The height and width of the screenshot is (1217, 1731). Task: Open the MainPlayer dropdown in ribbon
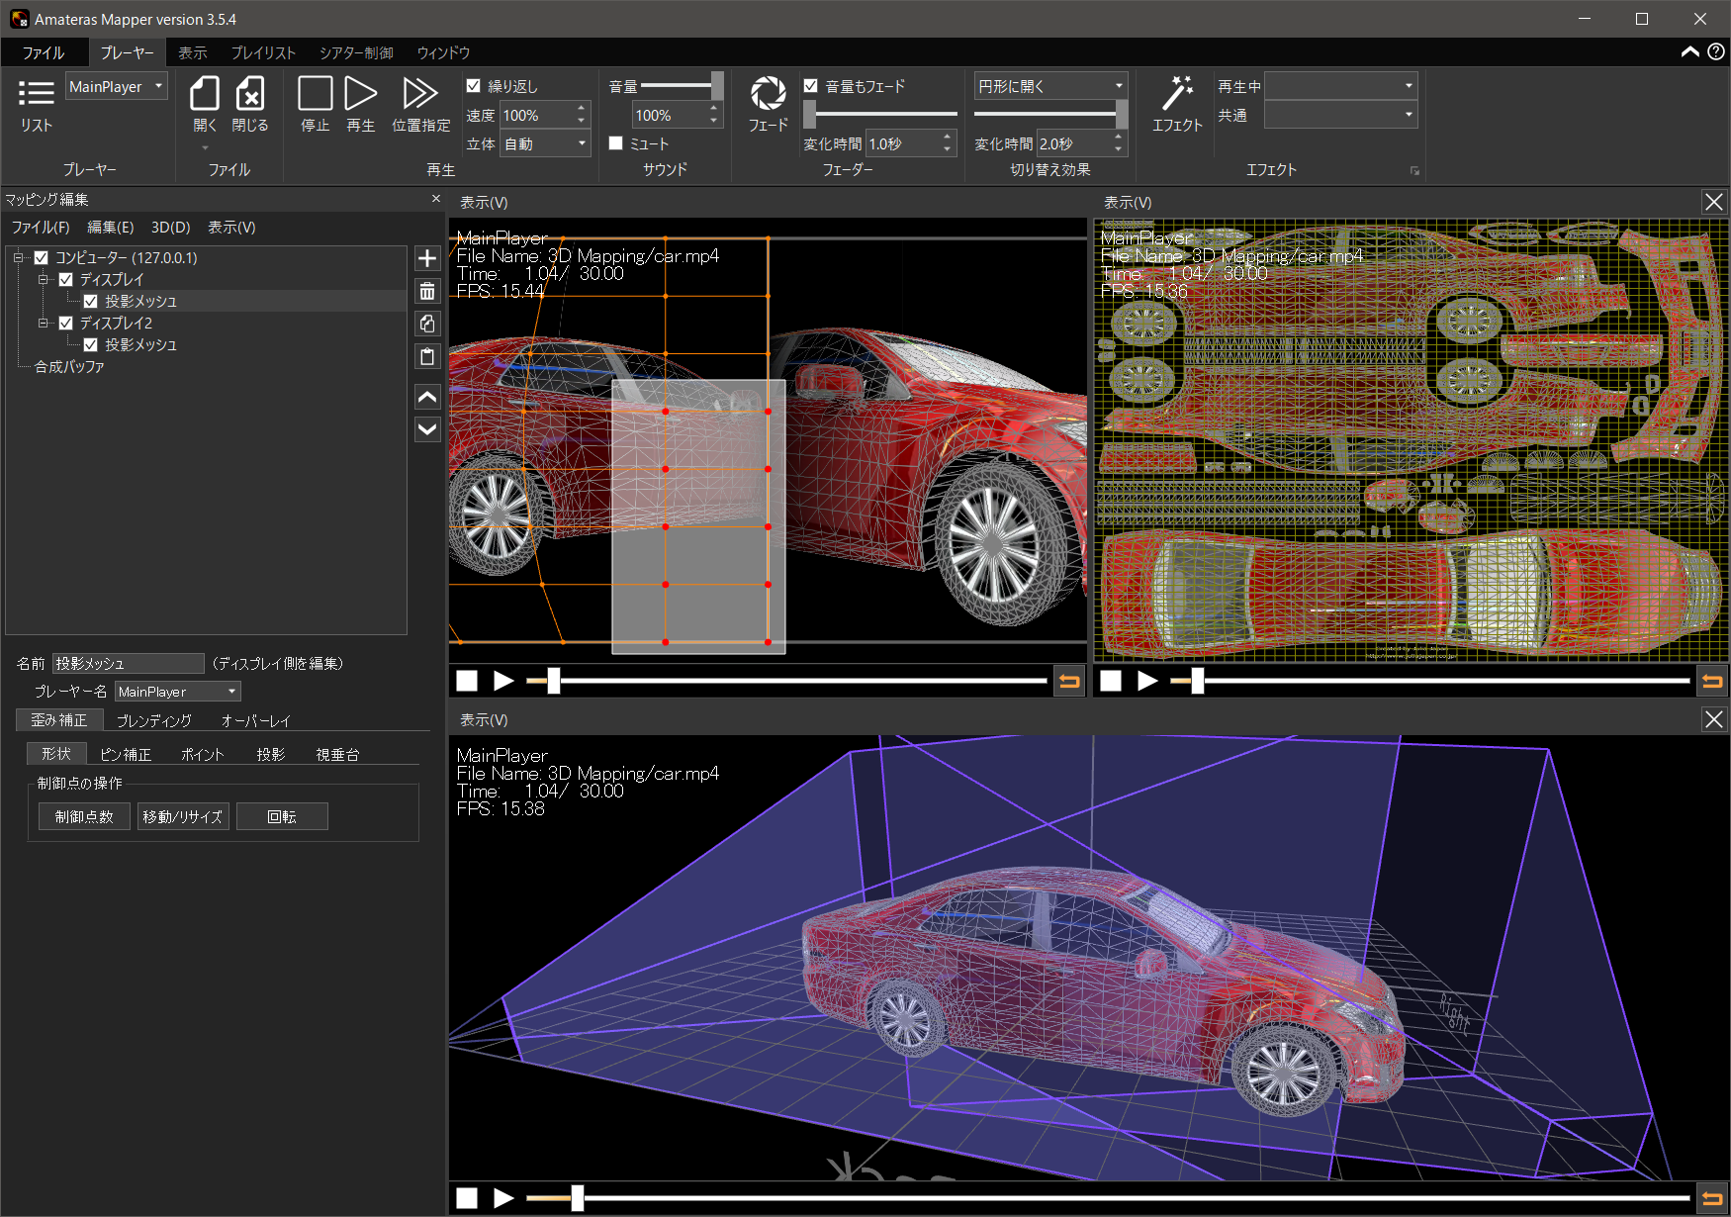[117, 86]
